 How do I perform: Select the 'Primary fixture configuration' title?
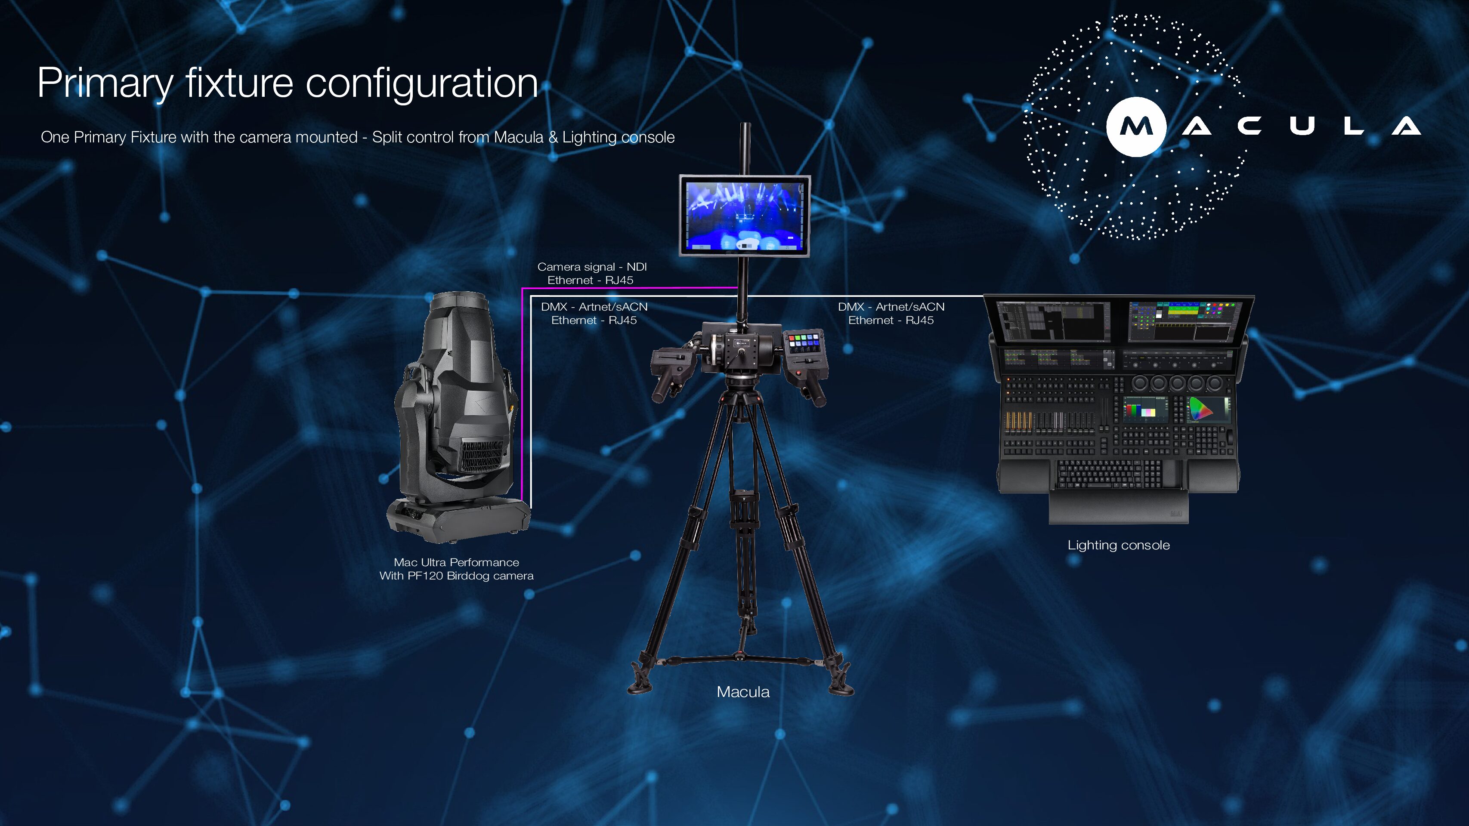click(x=288, y=83)
